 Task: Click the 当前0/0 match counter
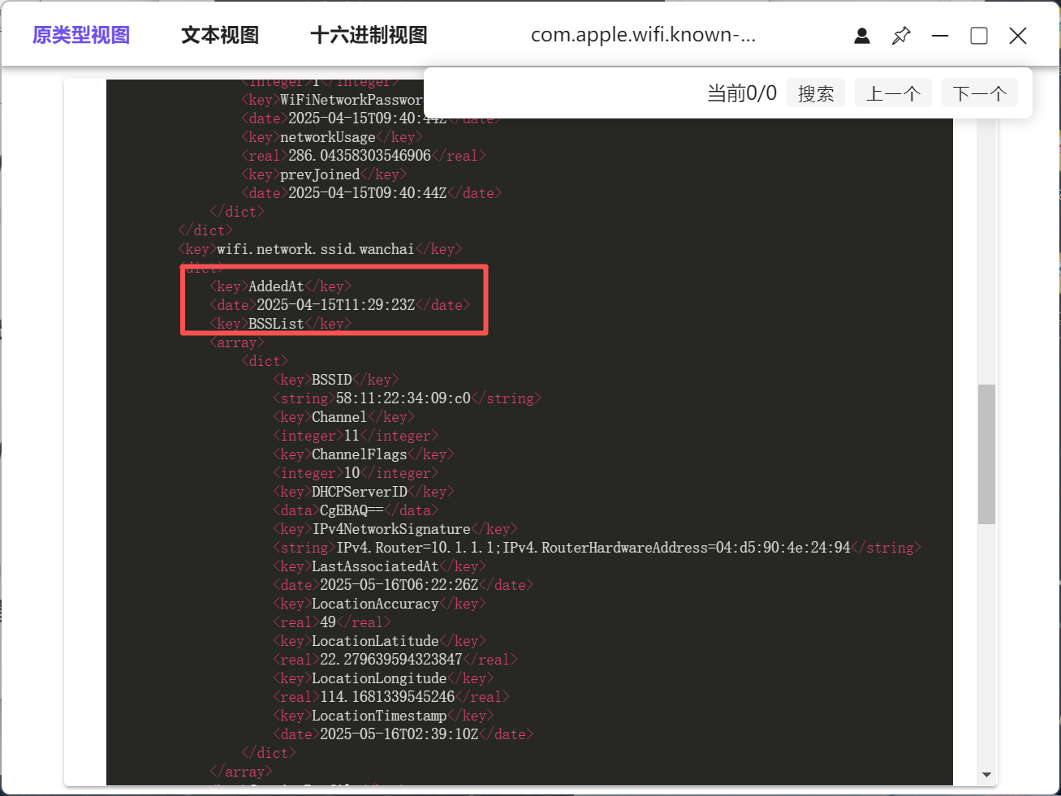pos(742,93)
